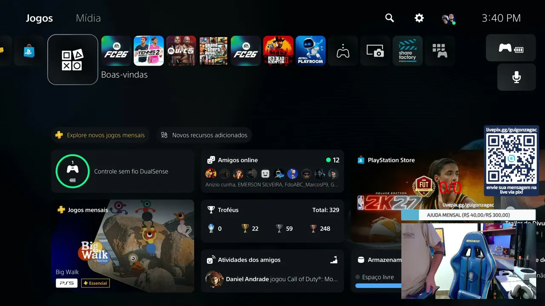Screen dimensions: 545x306
Task: Switch to the Mídia tab
Action: pyautogui.click(x=88, y=18)
